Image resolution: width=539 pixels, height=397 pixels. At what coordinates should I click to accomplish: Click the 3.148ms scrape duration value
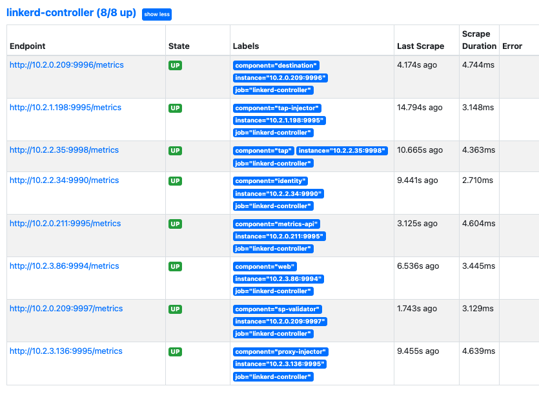(478, 108)
